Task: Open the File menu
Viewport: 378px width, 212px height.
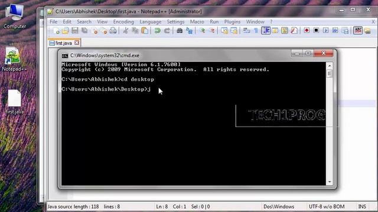Action: click(x=54, y=22)
